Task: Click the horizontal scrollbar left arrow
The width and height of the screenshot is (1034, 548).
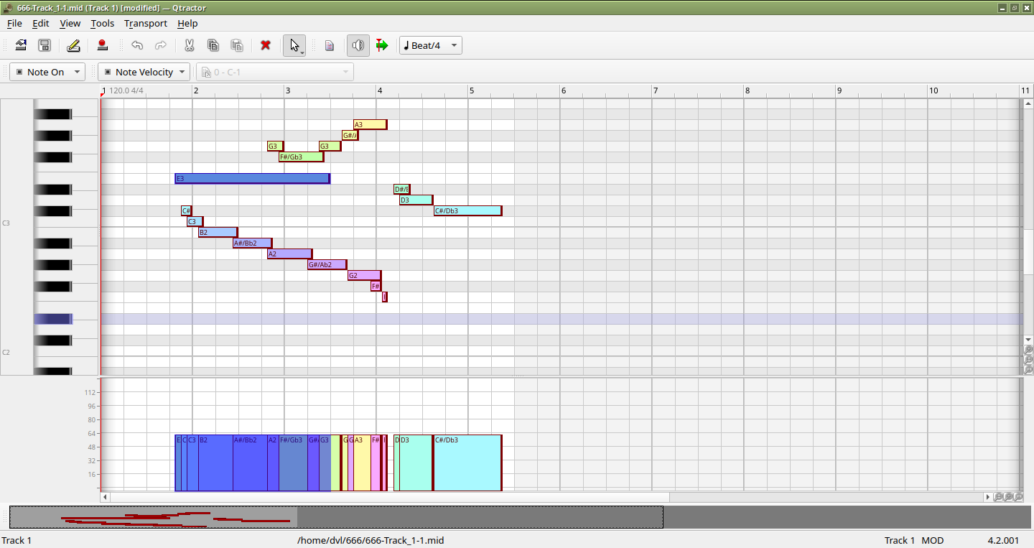Action: pos(105,497)
